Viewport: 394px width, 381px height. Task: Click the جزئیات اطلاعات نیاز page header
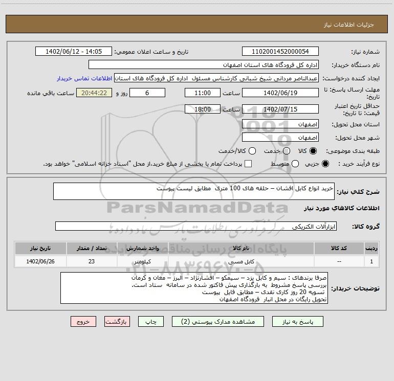349,25
